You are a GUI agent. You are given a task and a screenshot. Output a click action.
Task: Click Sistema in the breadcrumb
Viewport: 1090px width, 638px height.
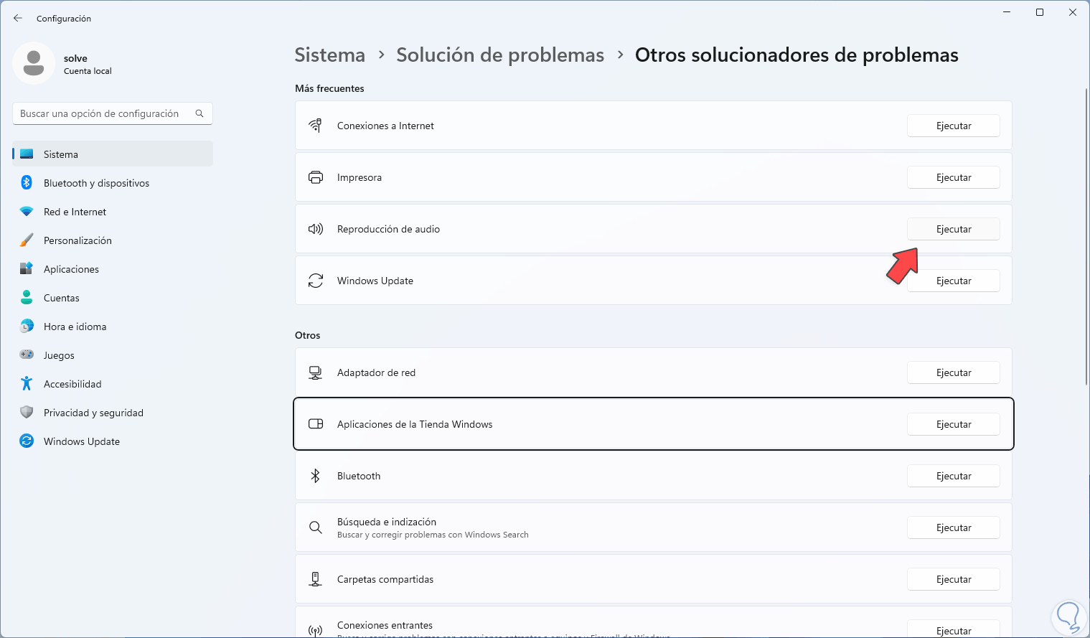click(x=329, y=55)
